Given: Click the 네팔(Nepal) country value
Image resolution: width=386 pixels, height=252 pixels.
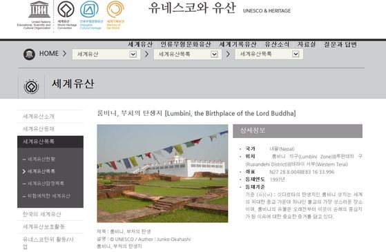Looking at the screenshot, I should click(x=282, y=149).
